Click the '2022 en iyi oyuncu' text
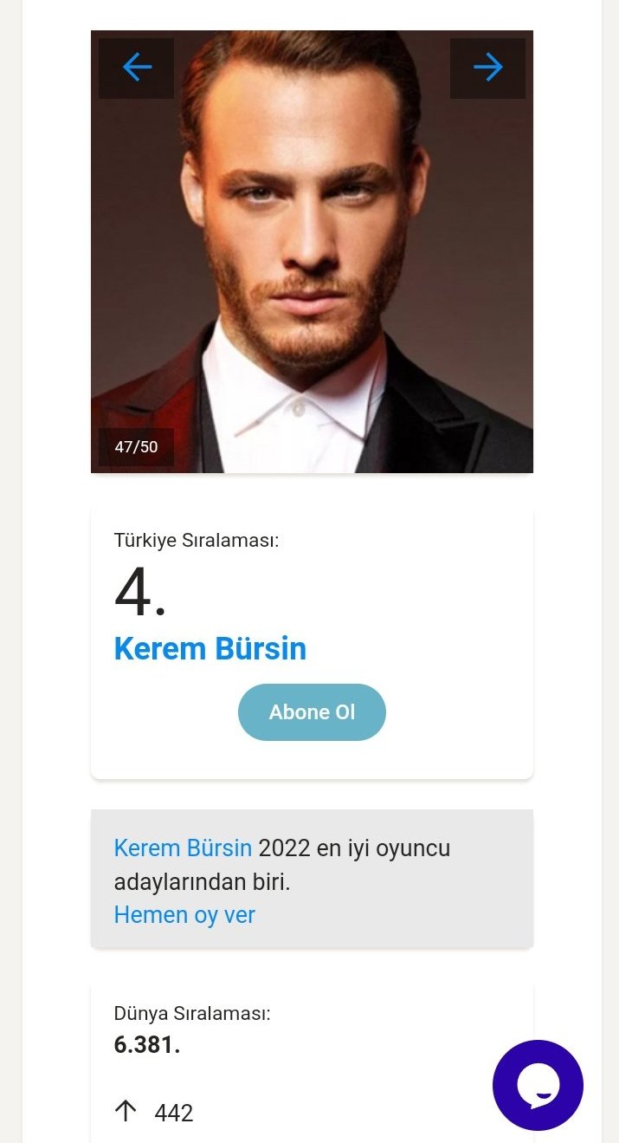 pos(355,848)
